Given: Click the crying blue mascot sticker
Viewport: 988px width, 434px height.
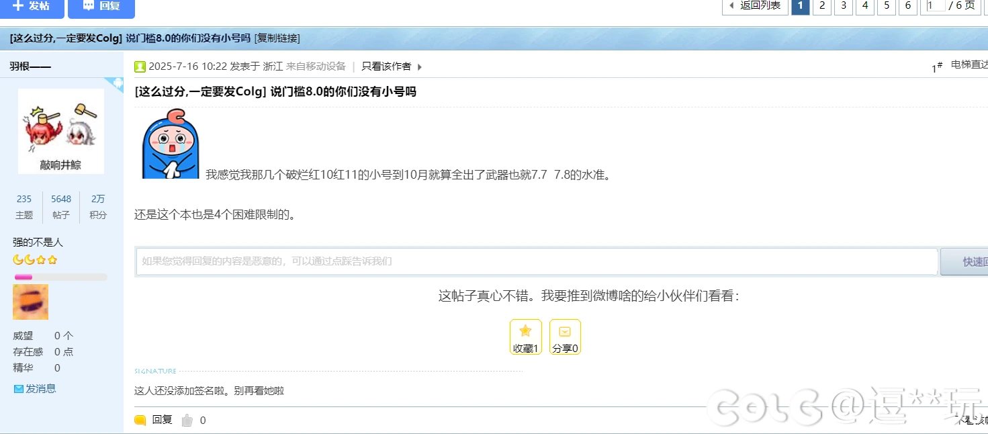Looking at the screenshot, I should (170, 144).
